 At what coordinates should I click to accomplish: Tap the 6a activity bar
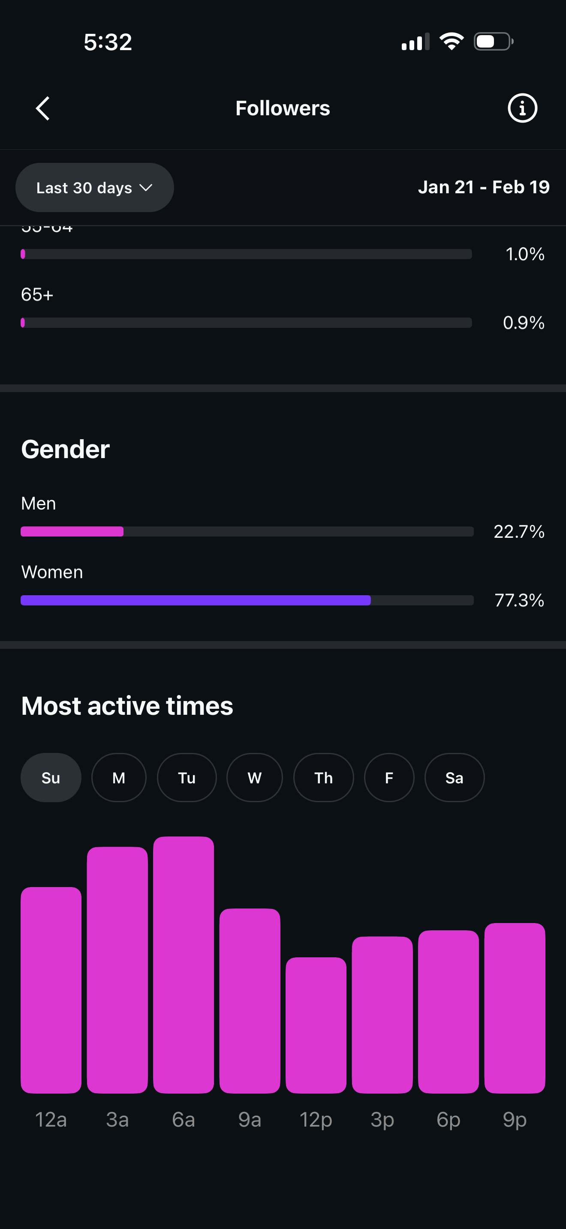tap(184, 965)
